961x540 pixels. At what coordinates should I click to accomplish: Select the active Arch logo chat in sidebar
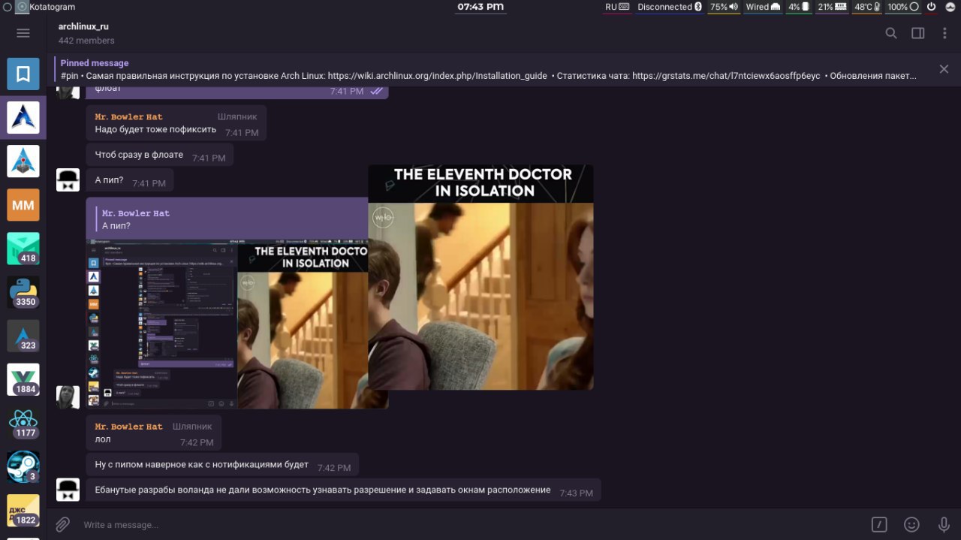click(23, 118)
